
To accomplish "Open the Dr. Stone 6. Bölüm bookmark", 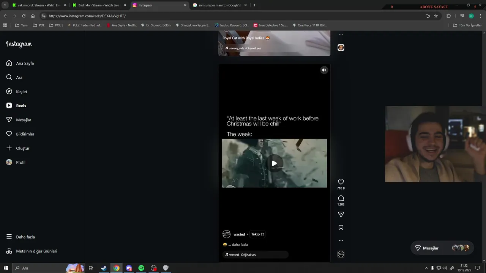I will (x=156, y=25).
